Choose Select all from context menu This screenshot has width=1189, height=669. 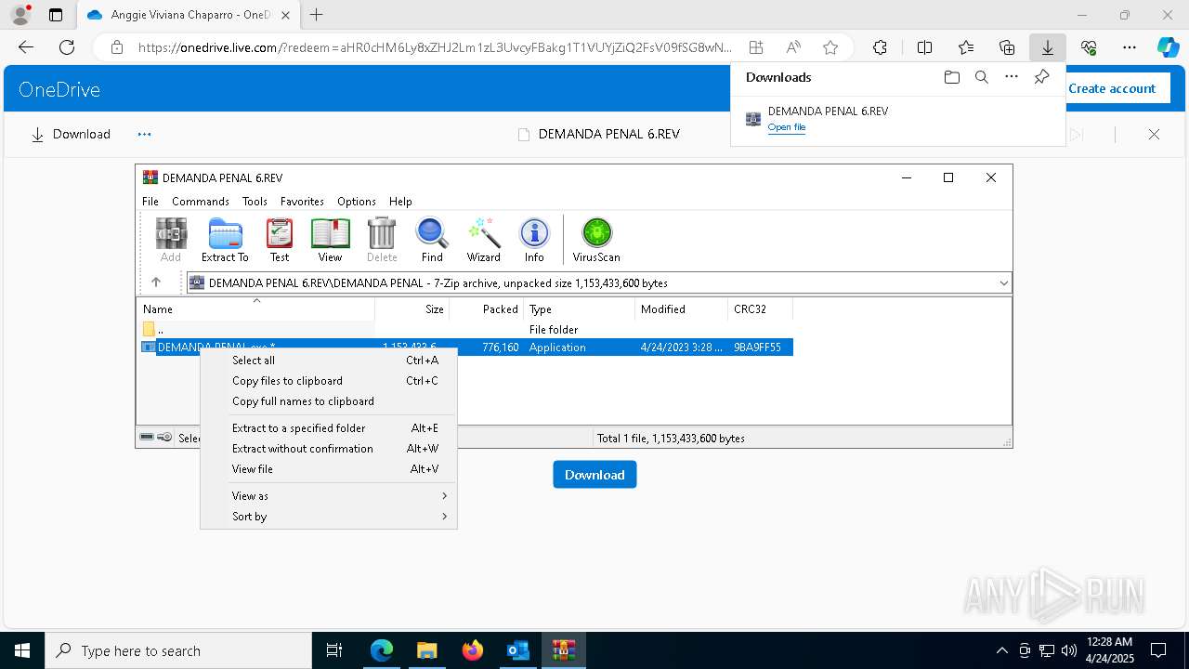[x=329, y=360]
